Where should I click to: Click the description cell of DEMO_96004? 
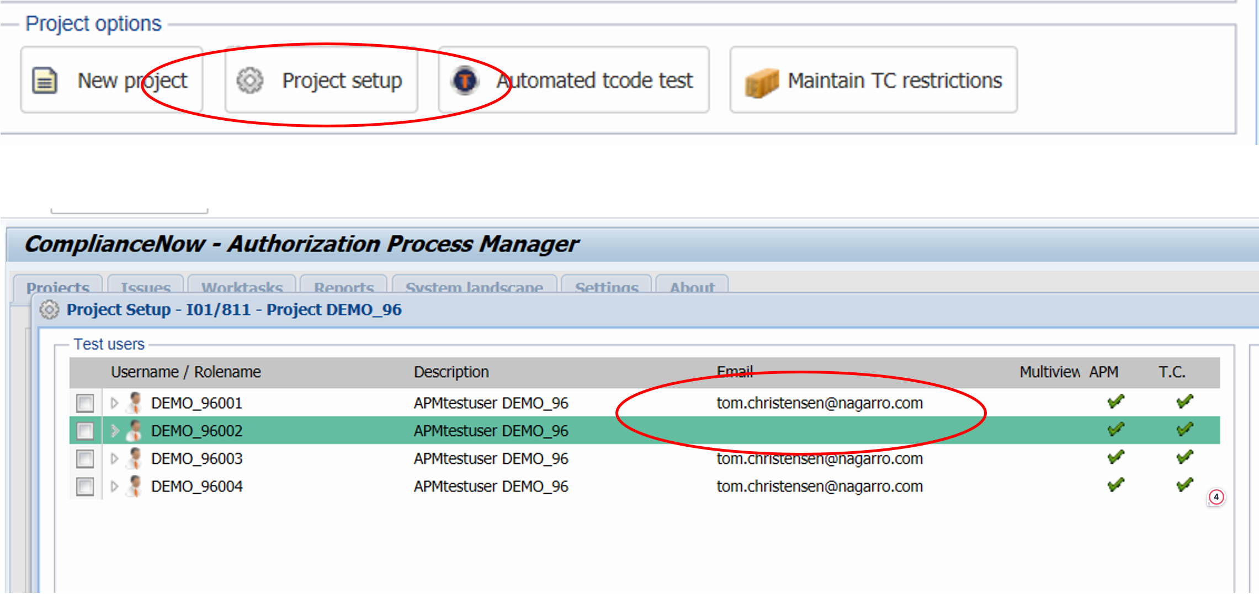point(491,486)
